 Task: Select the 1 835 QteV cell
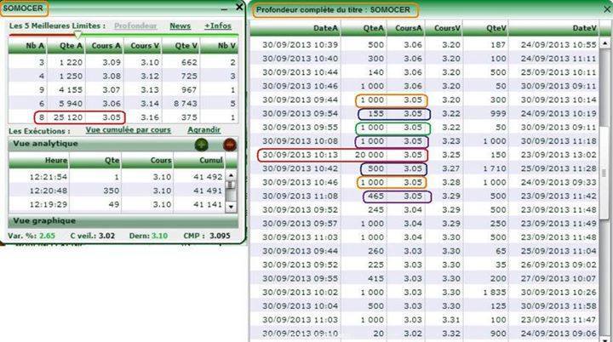(495, 293)
